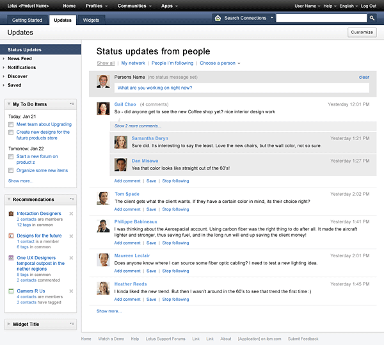The height and width of the screenshot is (345, 384).
Task: Dismiss the Designs for the future recommendation
Action: pyautogui.click(x=71, y=236)
